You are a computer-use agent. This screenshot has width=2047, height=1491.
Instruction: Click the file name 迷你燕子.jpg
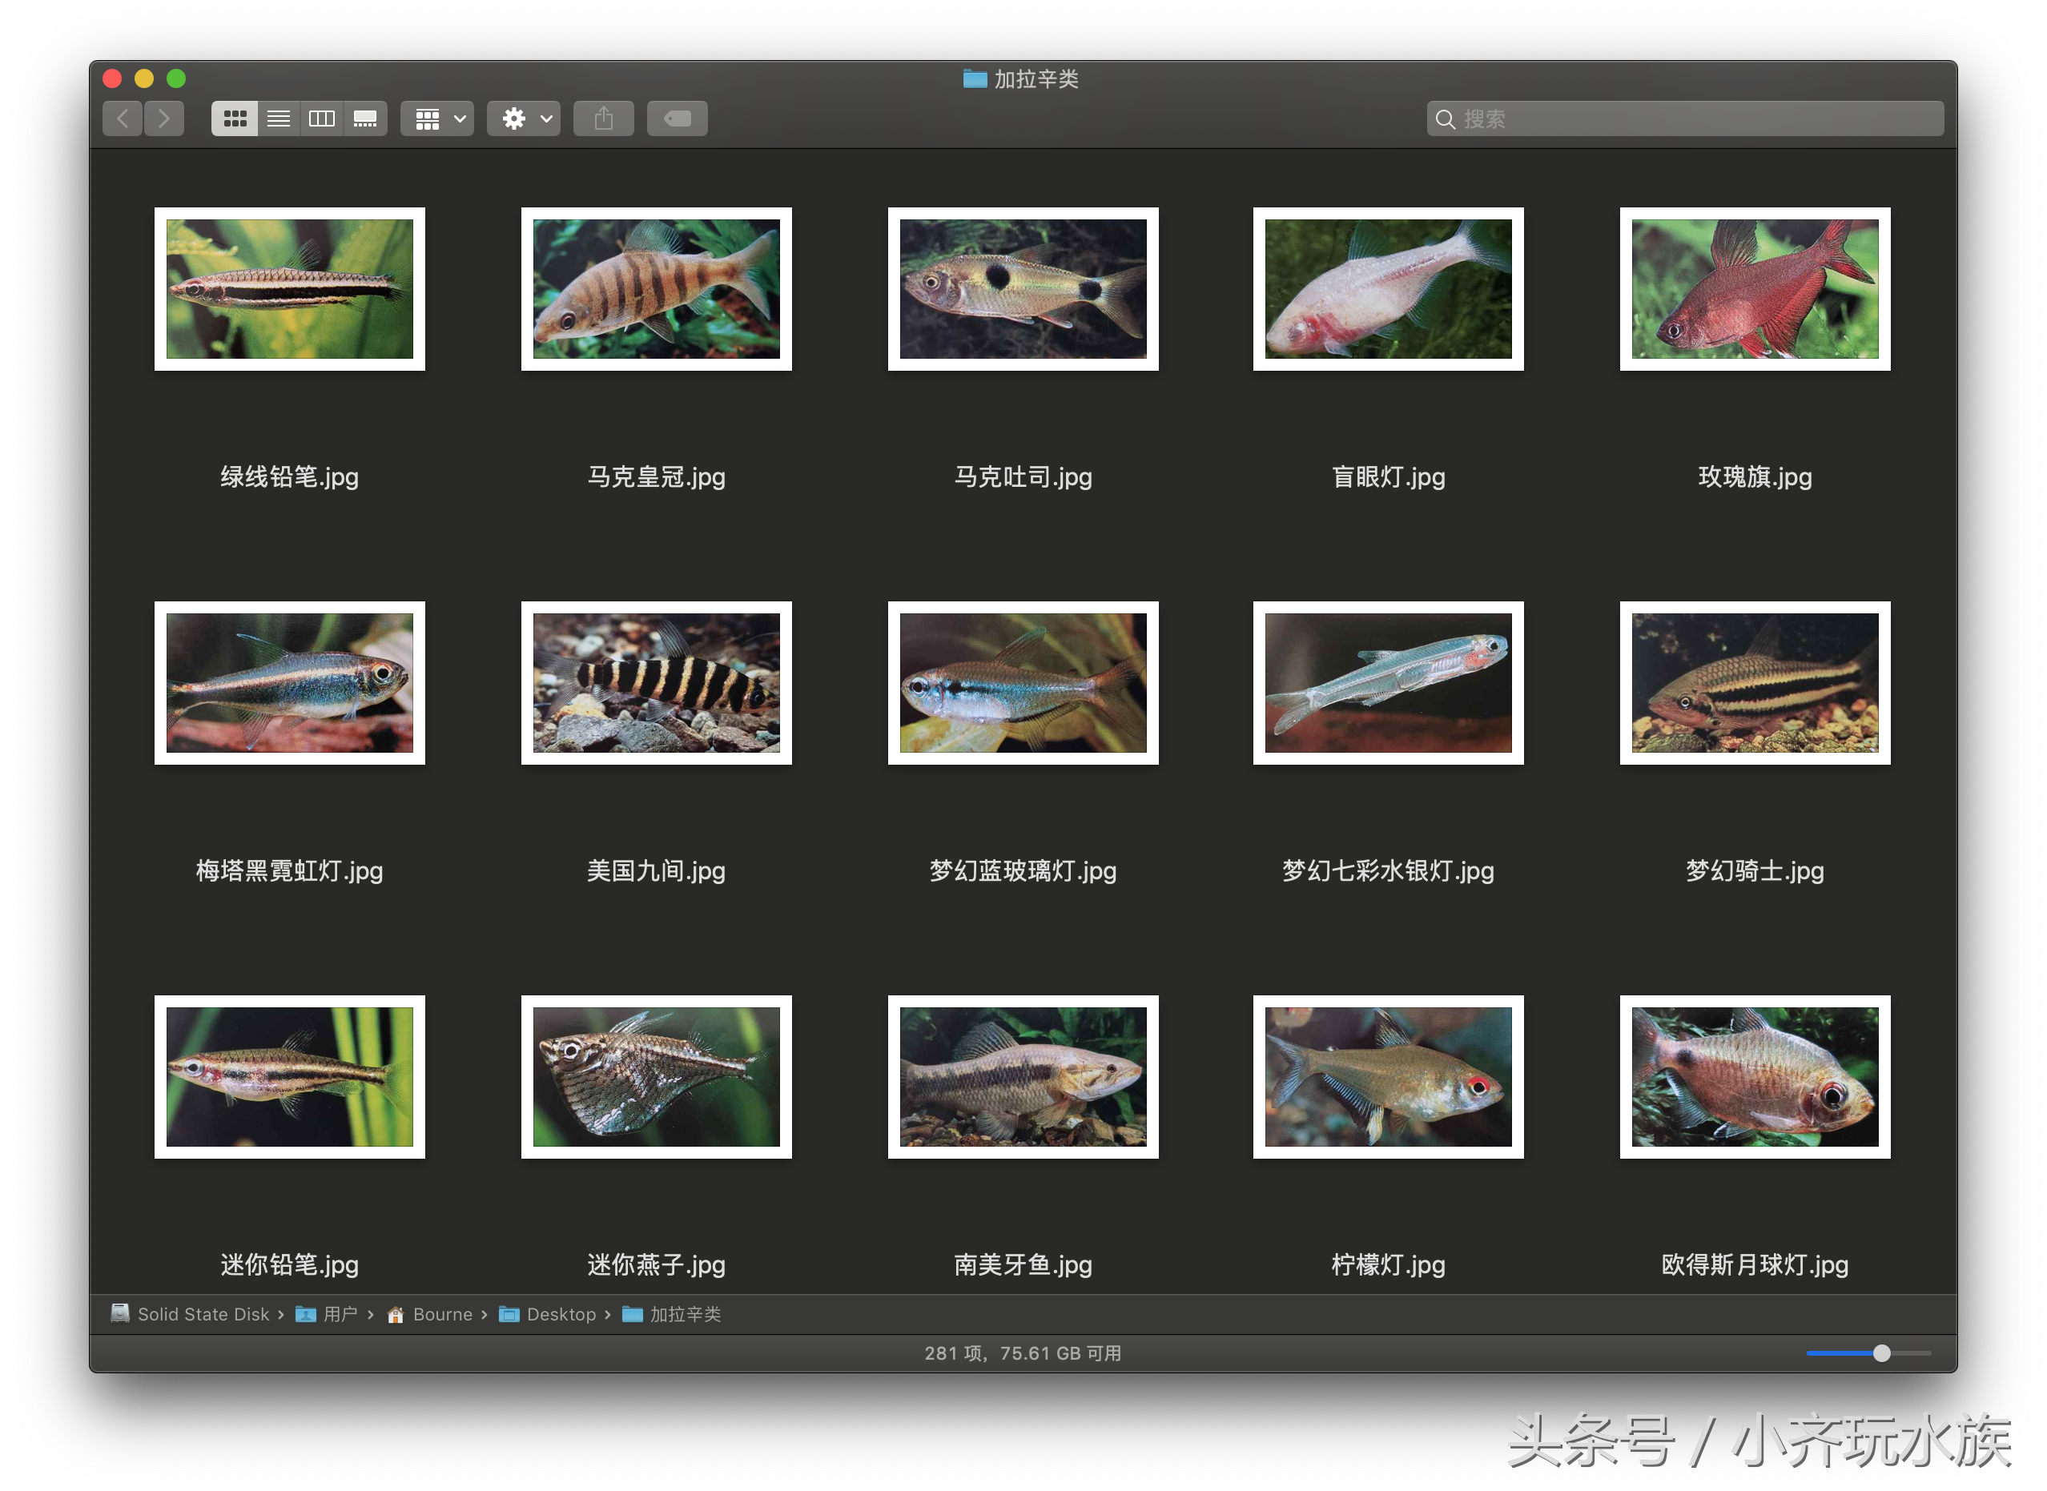coord(656,1264)
